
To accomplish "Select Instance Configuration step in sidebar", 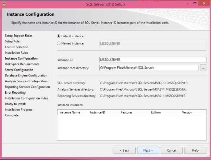I will 21,58.
